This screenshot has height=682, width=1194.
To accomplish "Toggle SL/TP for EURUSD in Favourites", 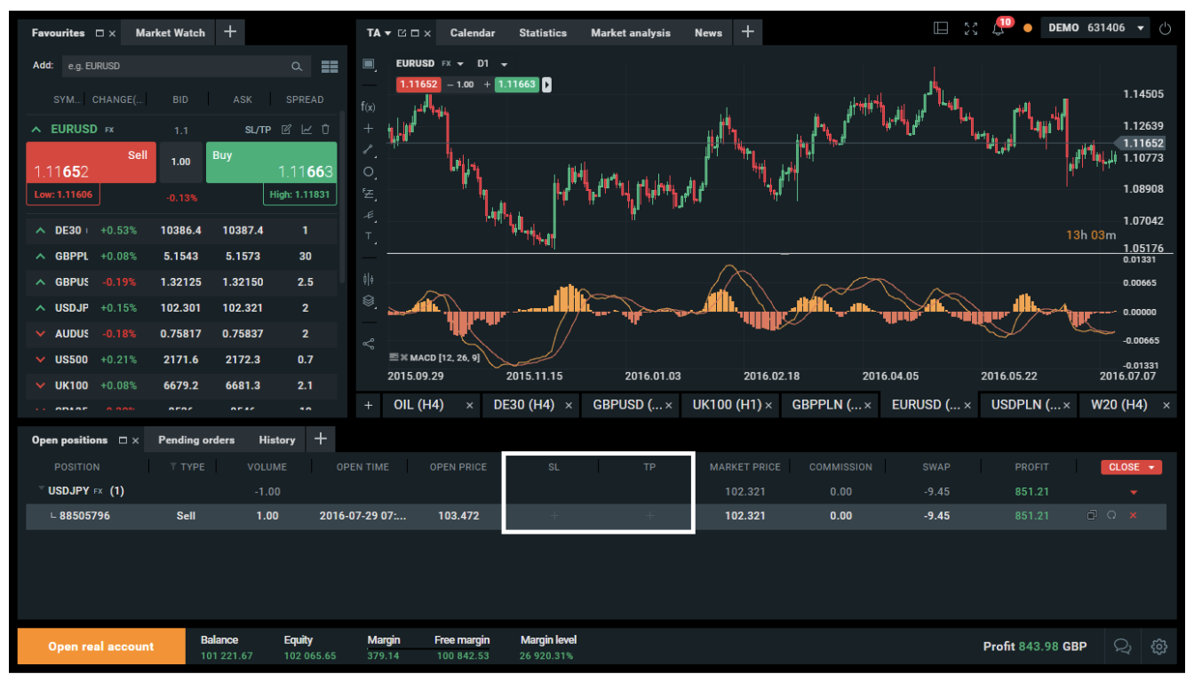I will click(258, 130).
